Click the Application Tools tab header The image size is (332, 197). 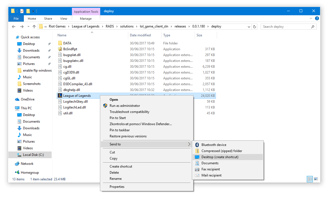[86, 12]
